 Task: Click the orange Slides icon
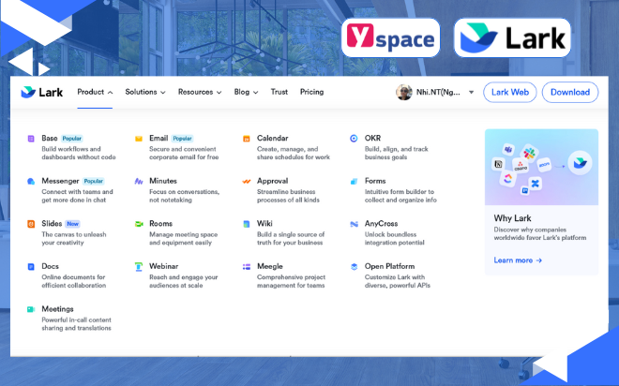point(31,224)
